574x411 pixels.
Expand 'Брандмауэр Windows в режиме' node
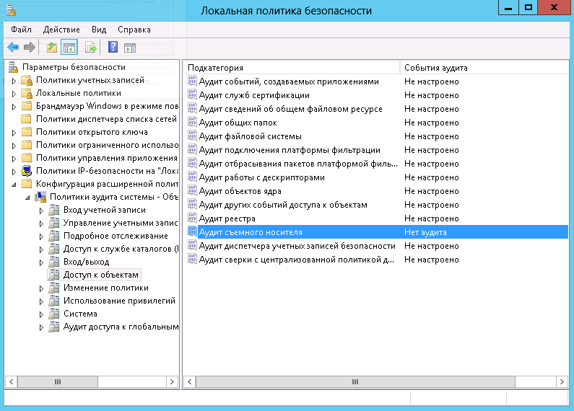14,107
